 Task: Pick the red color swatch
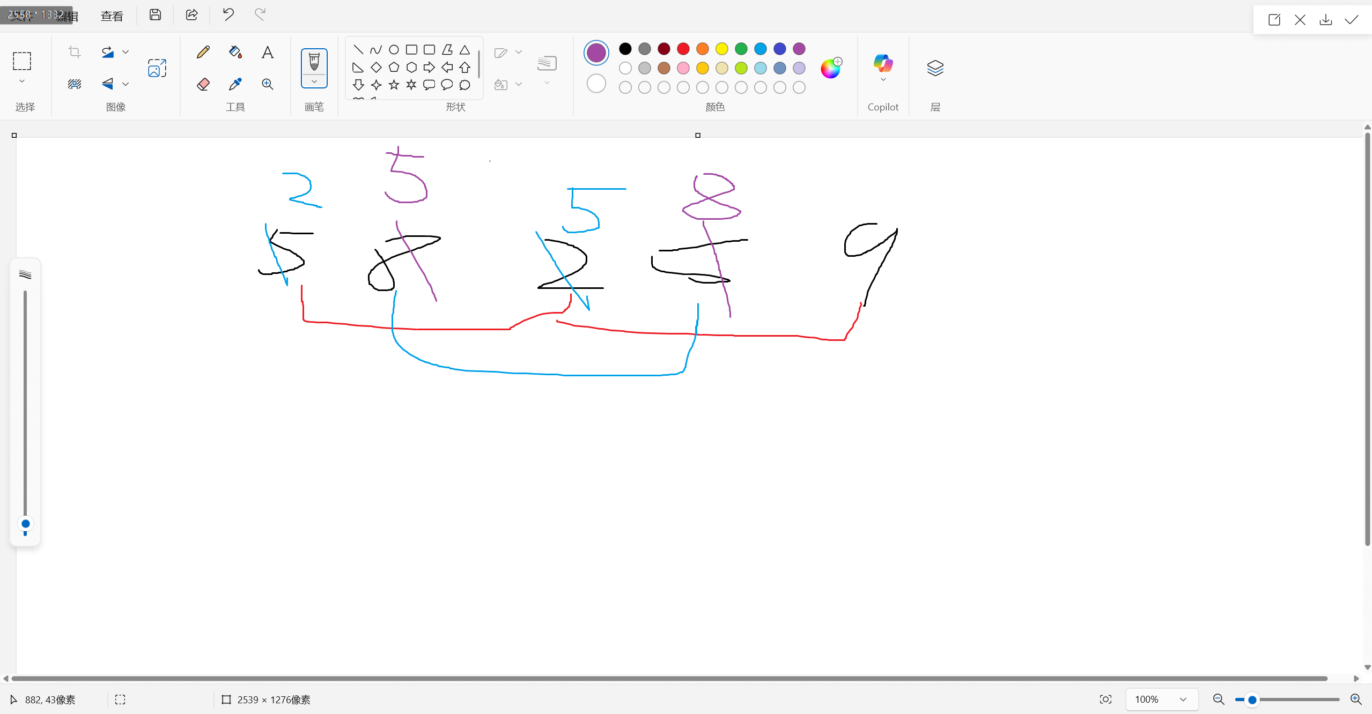pos(683,49)
